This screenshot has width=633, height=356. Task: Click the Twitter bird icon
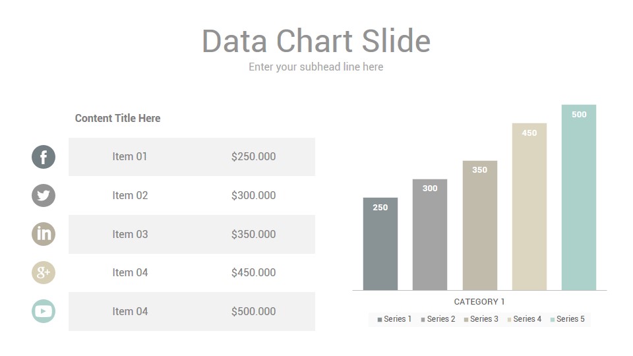[44, 195]
